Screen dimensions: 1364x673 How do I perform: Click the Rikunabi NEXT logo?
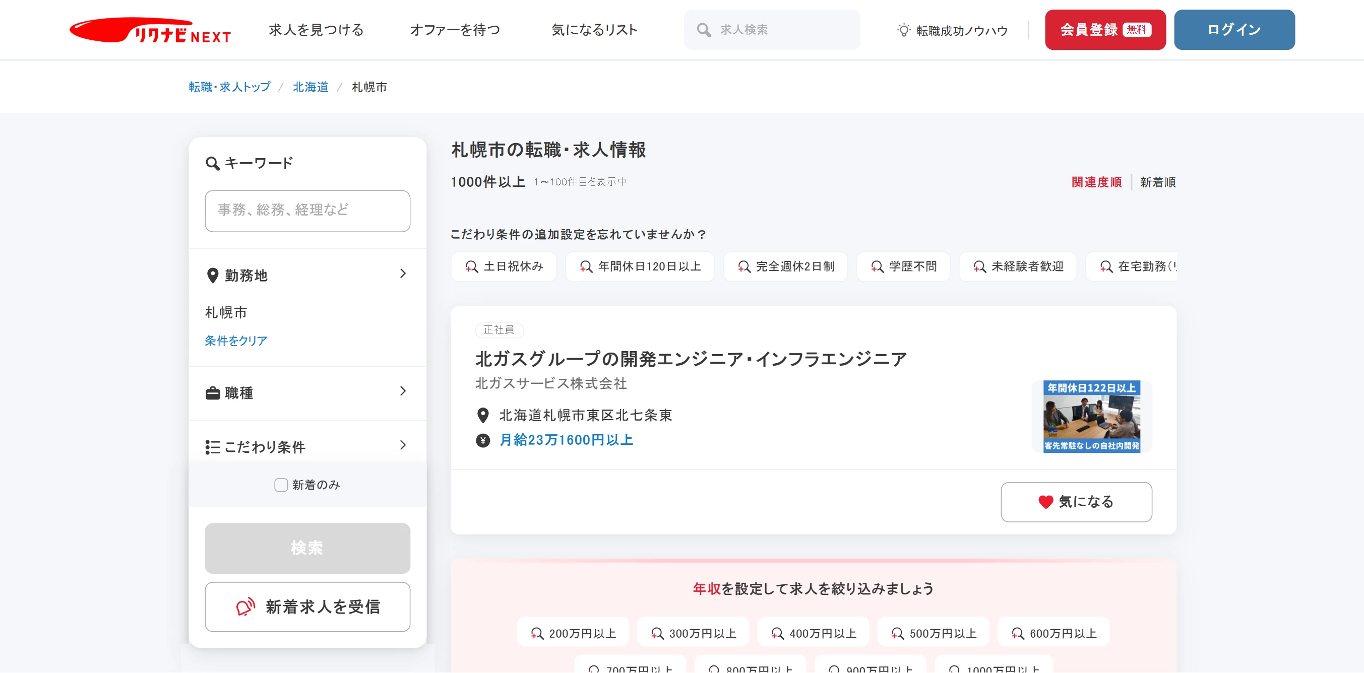pyautogui.click(x=150, y=30)
